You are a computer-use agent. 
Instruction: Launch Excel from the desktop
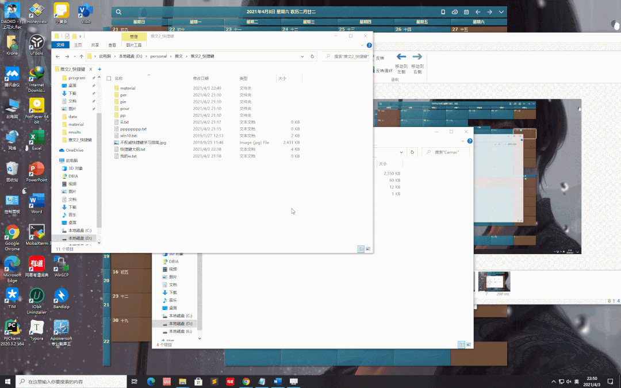pos(36,140)
